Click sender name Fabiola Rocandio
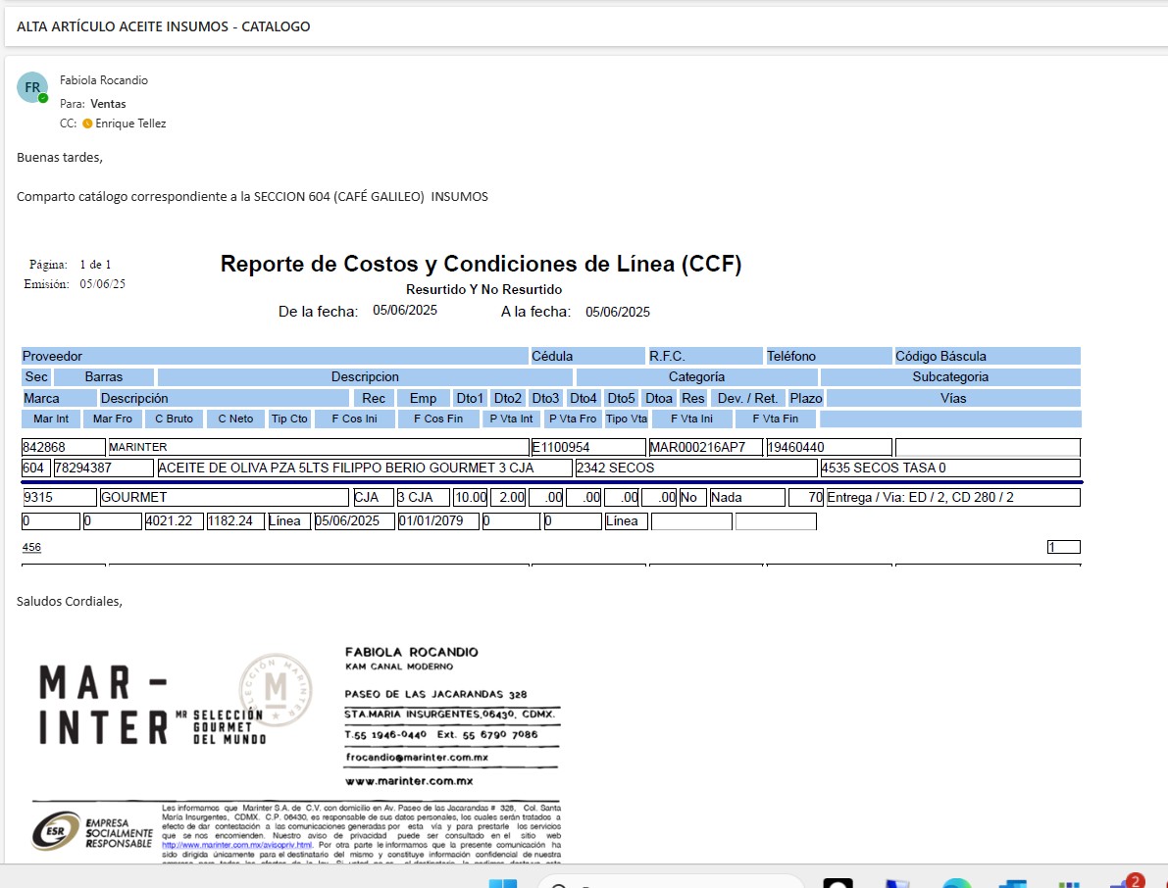The height and width of the screenshot is (888, 1168). [104, 80]
